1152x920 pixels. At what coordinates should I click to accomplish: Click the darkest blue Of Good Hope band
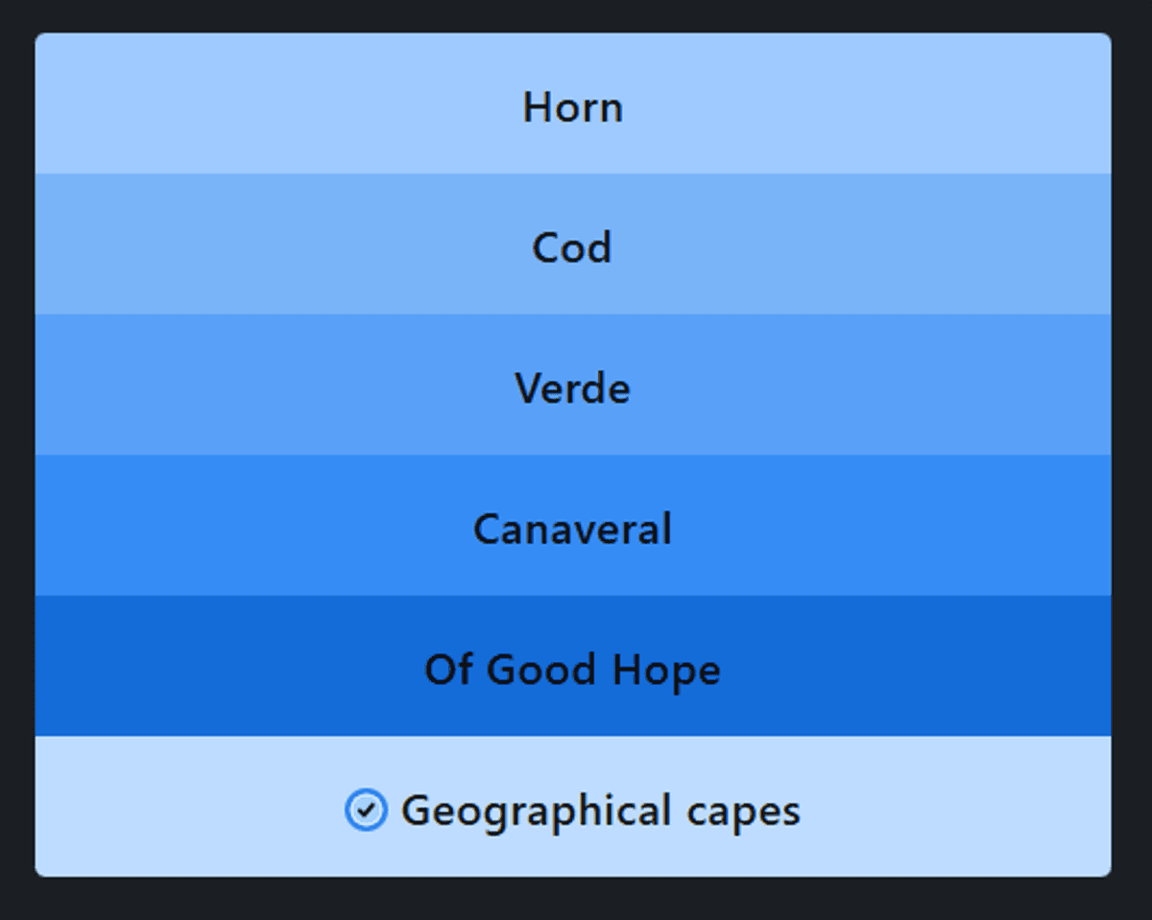573,666
